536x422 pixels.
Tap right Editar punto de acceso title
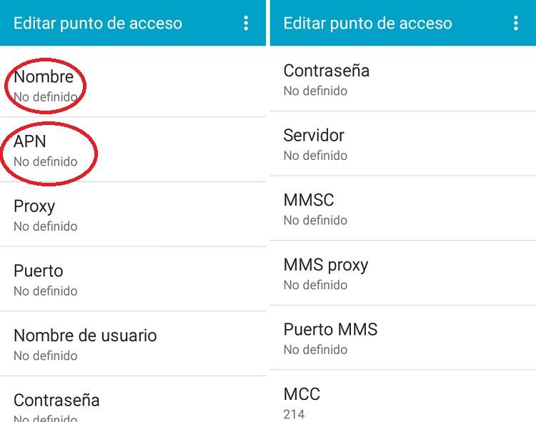point(367,24)
